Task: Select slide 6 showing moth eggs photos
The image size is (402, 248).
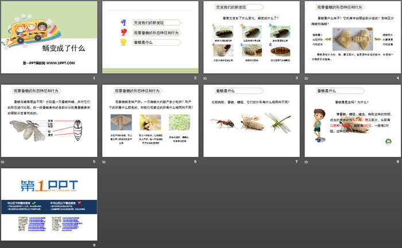Action: coord(150,121)
